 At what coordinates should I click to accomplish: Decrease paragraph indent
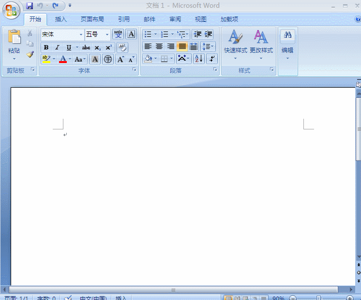point(197,34)
